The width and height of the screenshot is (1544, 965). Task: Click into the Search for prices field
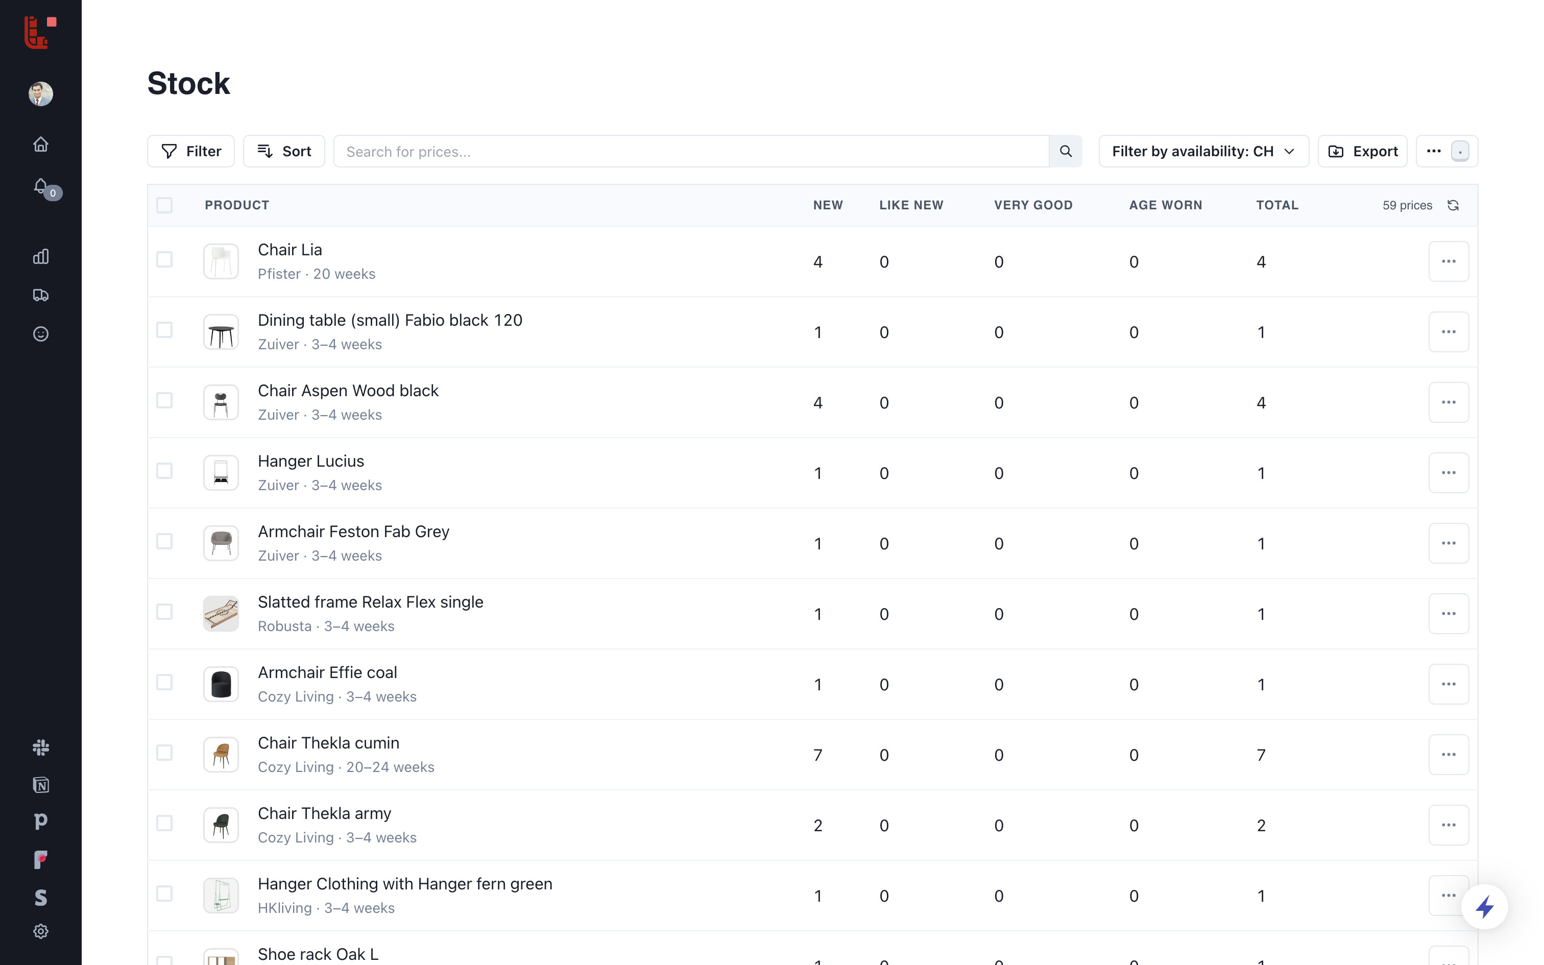point(690,151)
